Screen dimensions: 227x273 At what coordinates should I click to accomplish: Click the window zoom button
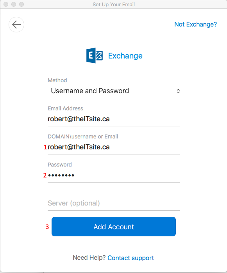click(x=21, y=4)
